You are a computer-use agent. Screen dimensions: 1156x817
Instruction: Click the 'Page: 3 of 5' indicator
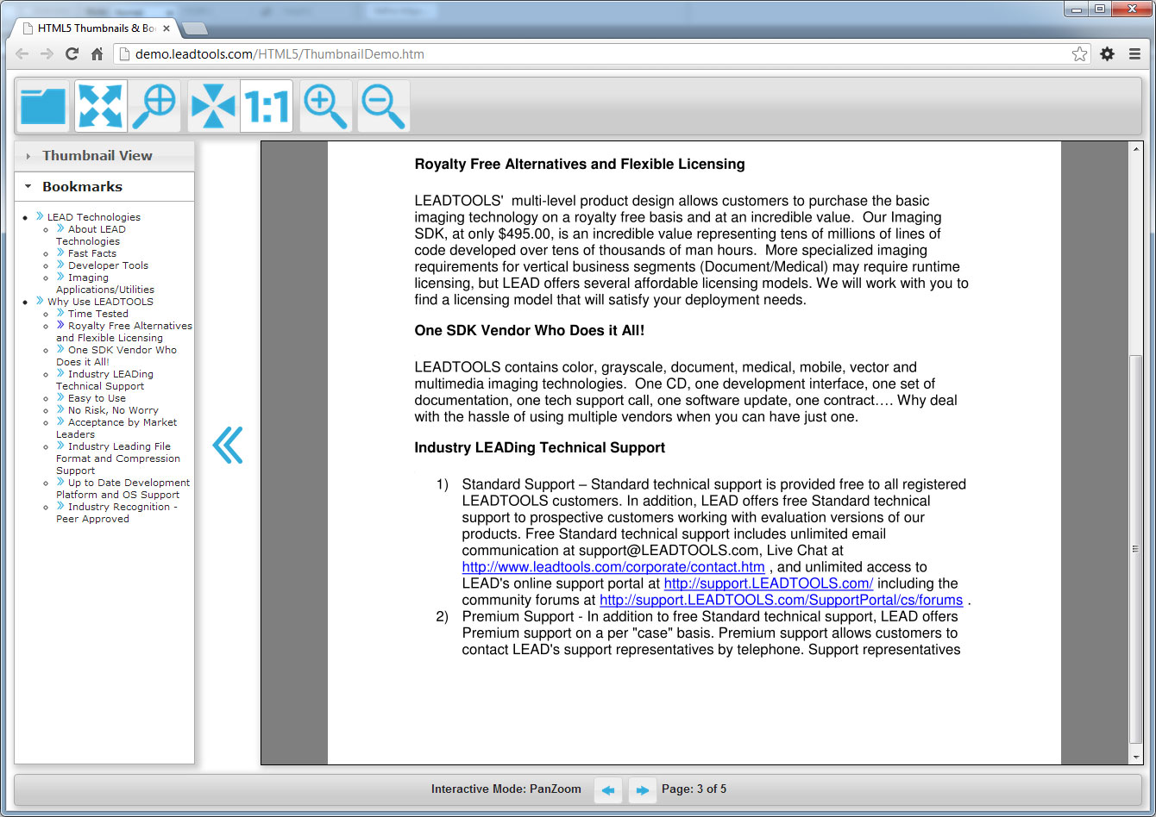pyautogui.click(x=694, y=789)
